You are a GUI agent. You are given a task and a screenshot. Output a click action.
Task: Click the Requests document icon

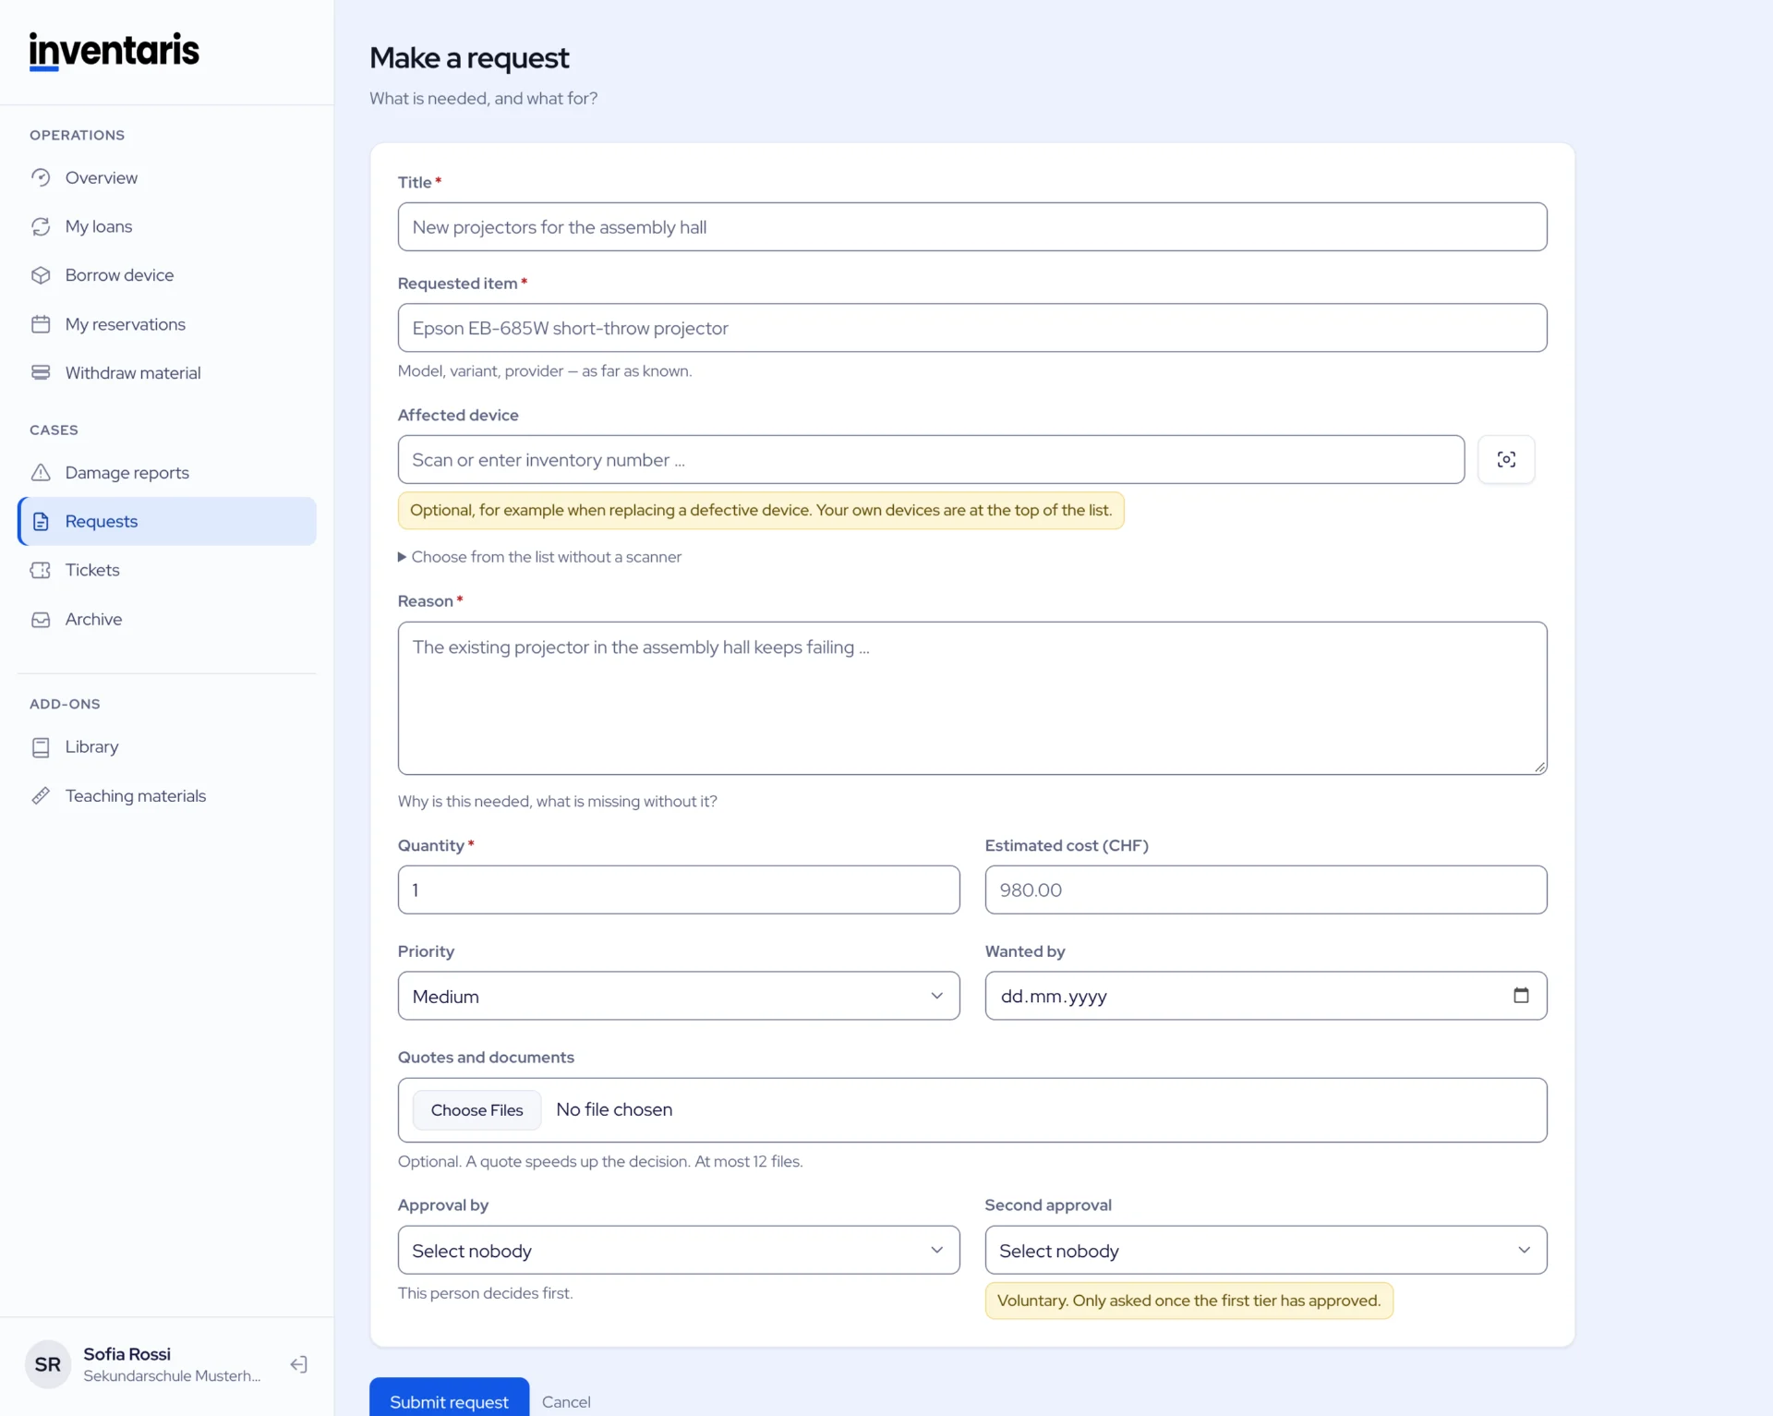point(41,522)
